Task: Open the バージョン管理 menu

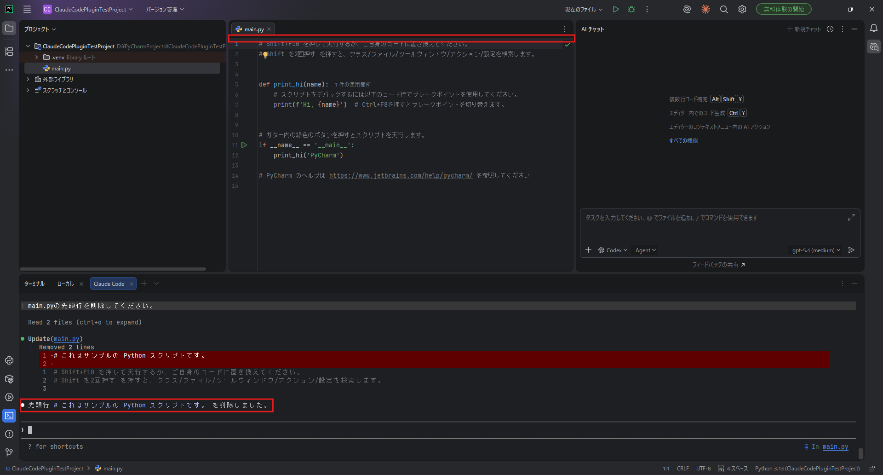Action: click(x=165, y=9)
